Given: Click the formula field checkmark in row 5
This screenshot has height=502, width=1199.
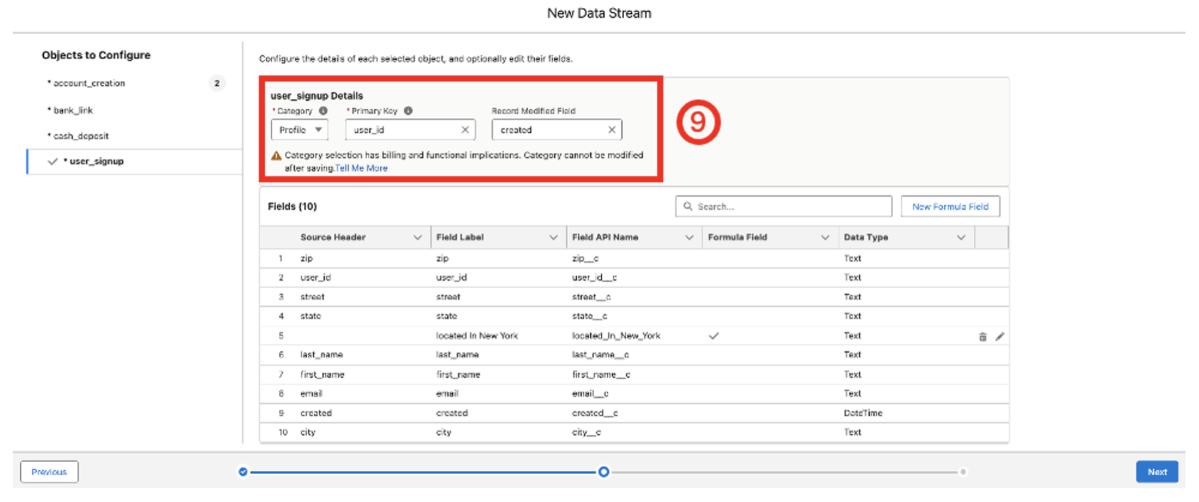Looking at the screenshot, I should [714, 336].
